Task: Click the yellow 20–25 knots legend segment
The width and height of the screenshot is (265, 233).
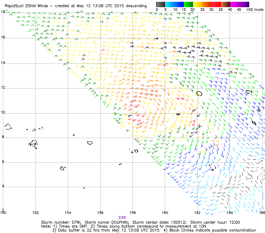Action: point(198,4)
